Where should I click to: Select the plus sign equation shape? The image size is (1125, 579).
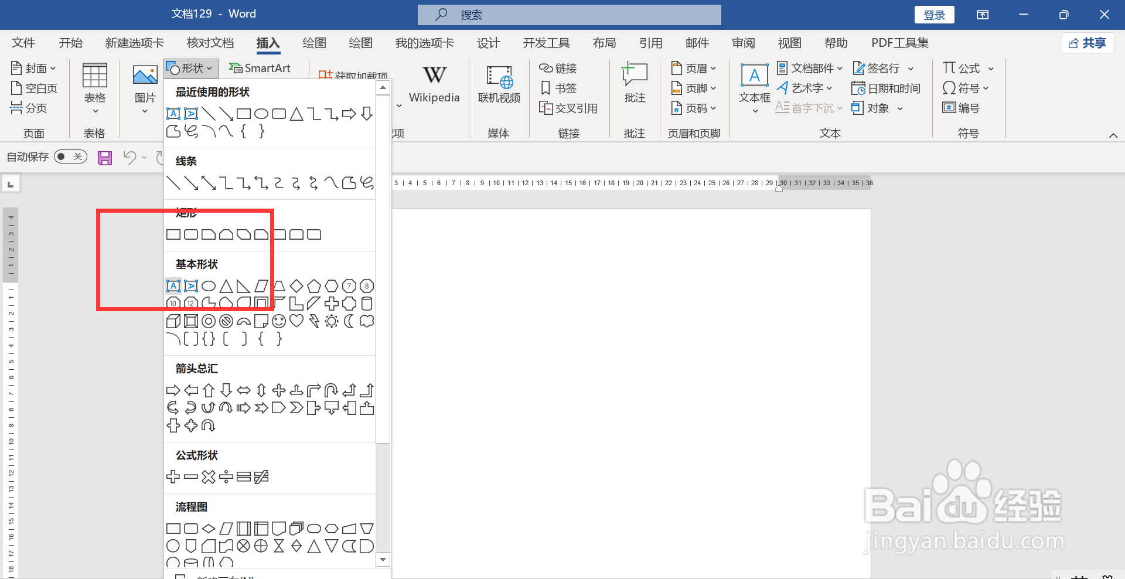click(173, 477)
